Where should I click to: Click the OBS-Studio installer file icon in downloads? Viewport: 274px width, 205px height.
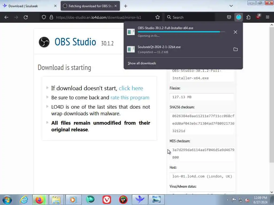(131, 32)
